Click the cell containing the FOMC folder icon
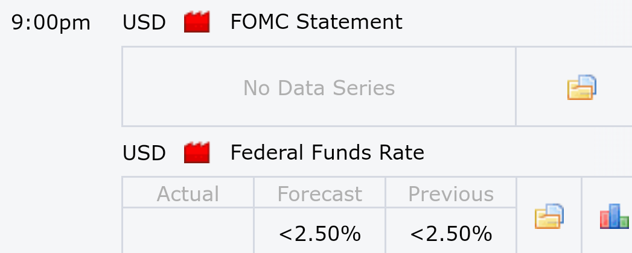Viewport: 632px width, 253px height. pos(575,87)
